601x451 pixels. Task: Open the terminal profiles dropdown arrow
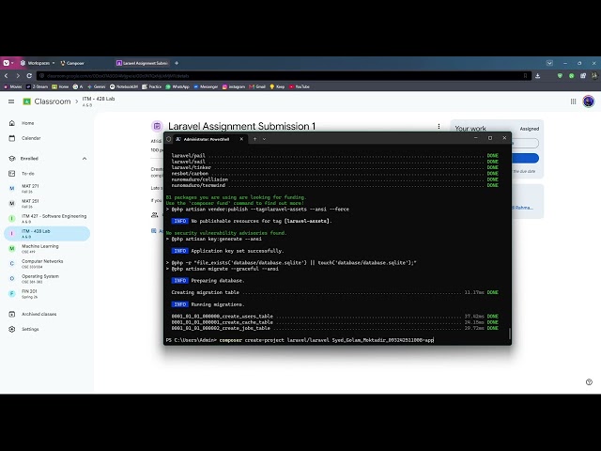(264, 139)
